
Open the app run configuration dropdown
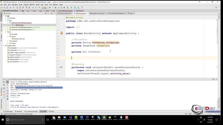tap(45, 8)
